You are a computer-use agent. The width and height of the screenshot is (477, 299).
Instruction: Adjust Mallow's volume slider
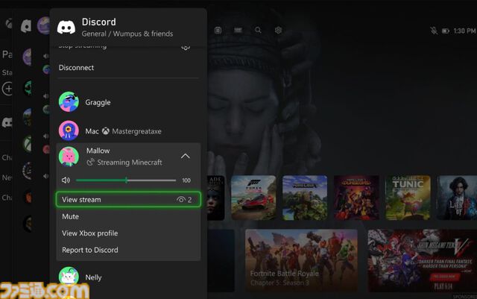pos(126,180)
